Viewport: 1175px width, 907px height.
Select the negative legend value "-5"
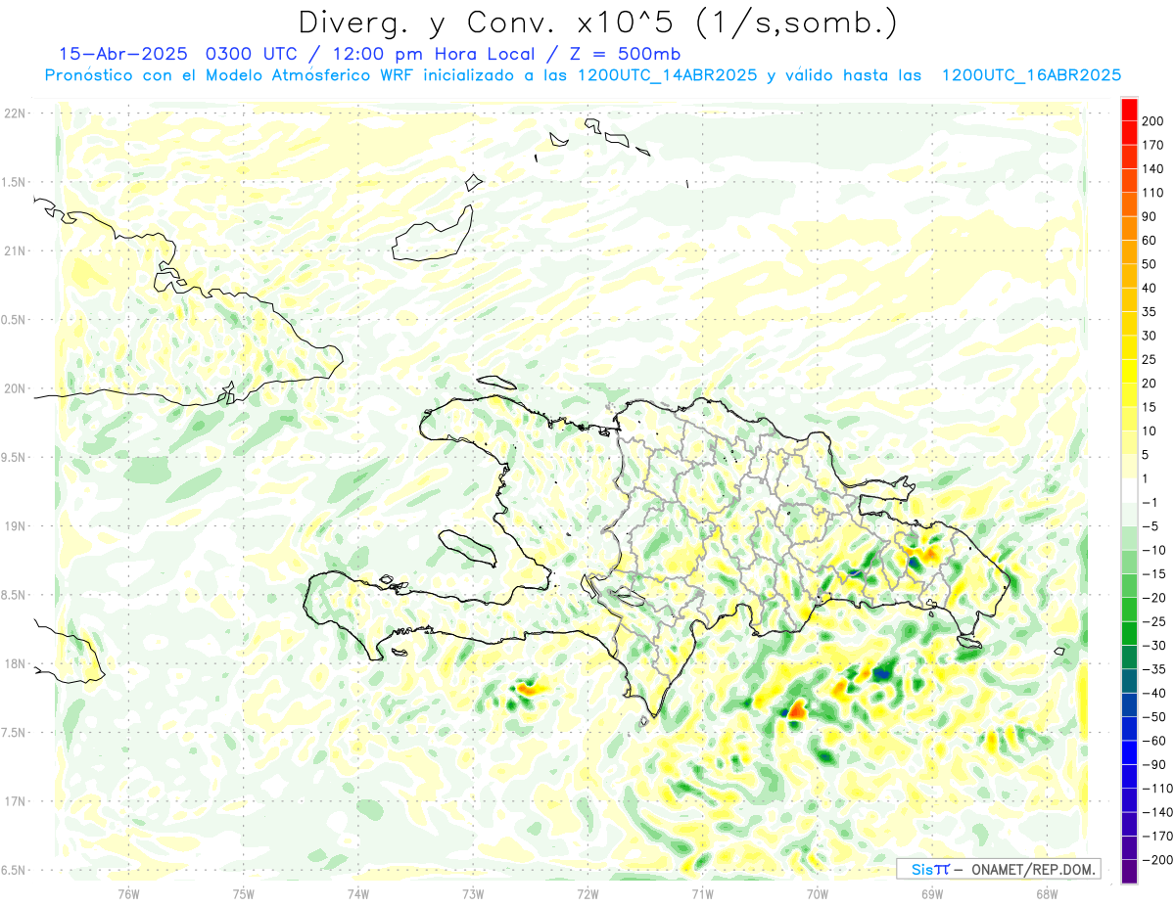pyautogui.click(x=1152, y=526)
